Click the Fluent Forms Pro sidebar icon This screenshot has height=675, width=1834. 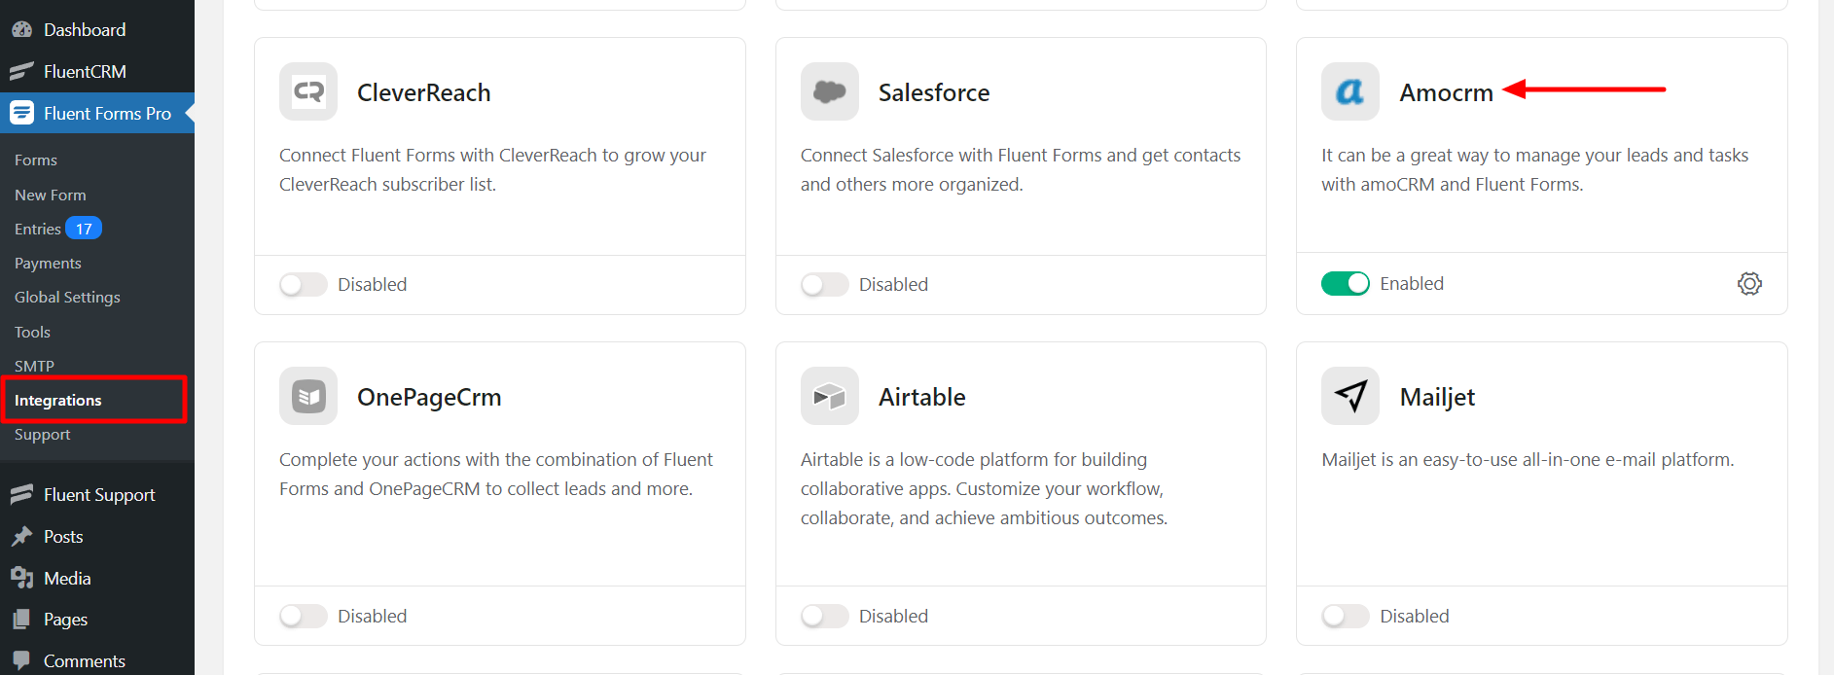click(x=21, y=113)
